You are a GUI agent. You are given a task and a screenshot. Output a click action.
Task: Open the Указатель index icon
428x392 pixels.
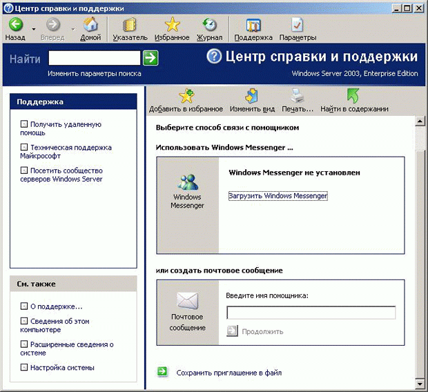pos(130,25)
